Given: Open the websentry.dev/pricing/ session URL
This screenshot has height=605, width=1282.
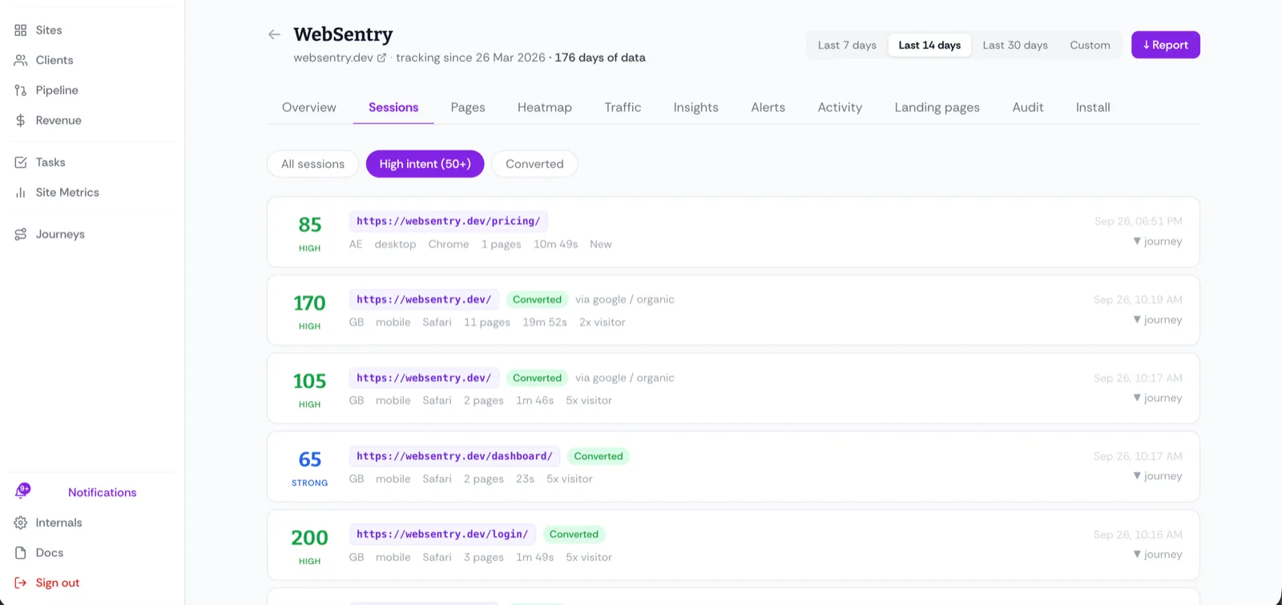Looking at the screenshot, I should point(448,222).
